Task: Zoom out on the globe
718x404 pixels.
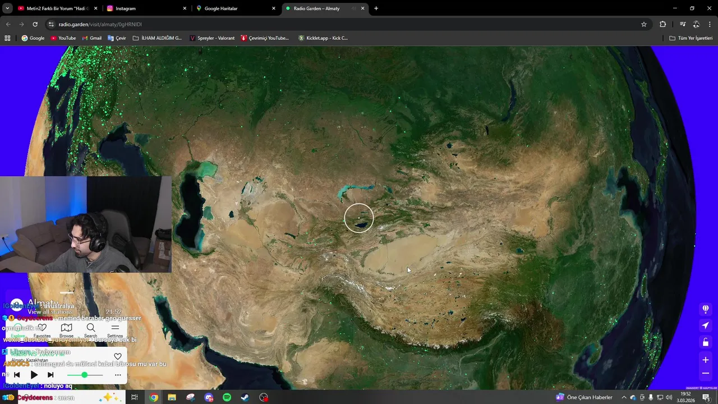Action: tap(706, 373)
